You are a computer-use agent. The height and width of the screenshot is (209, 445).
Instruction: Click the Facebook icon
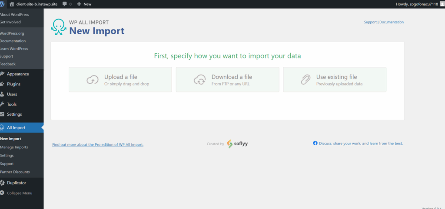click(x=315, y=143)
